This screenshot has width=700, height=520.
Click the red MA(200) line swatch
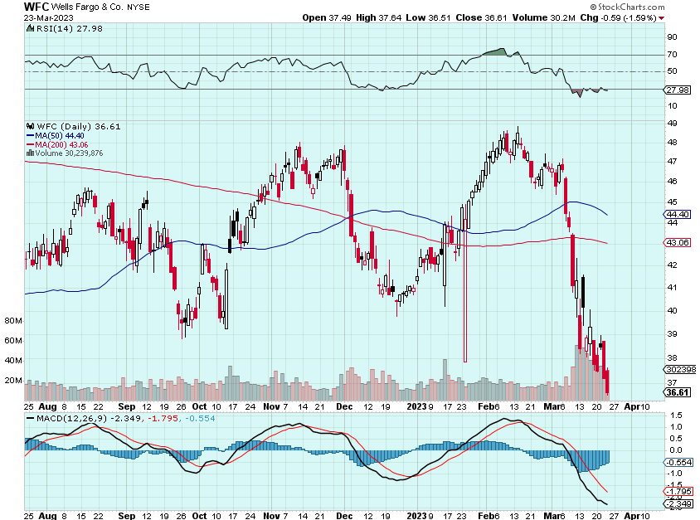pos(31,144)
